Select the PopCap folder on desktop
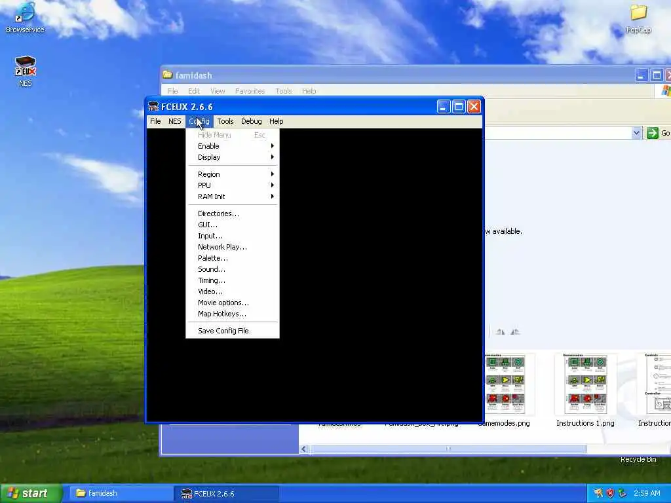671x503 pixels. 638,18
